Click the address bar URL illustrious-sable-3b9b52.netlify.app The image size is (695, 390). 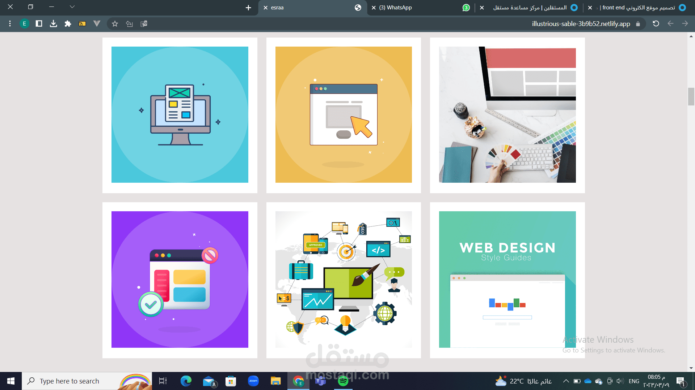click(x=581, y=24)
